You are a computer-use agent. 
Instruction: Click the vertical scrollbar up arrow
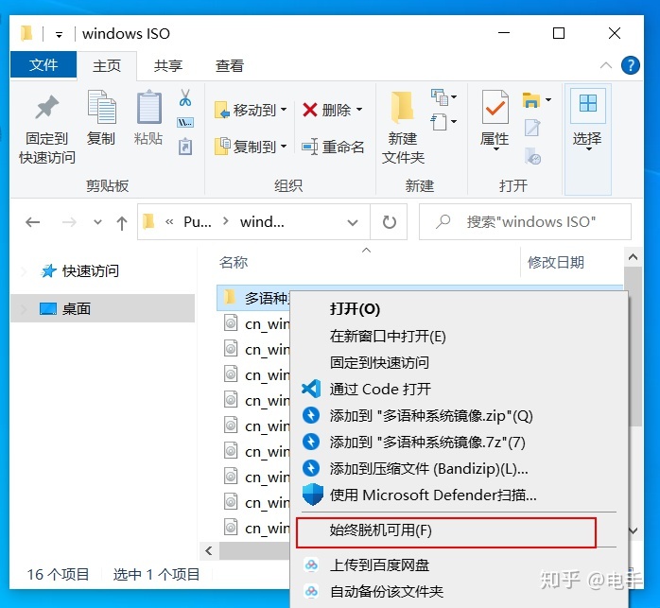coord(633,257)
